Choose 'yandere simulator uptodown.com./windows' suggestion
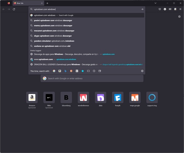The image size is (184, 153). click(x=87, y=41)
